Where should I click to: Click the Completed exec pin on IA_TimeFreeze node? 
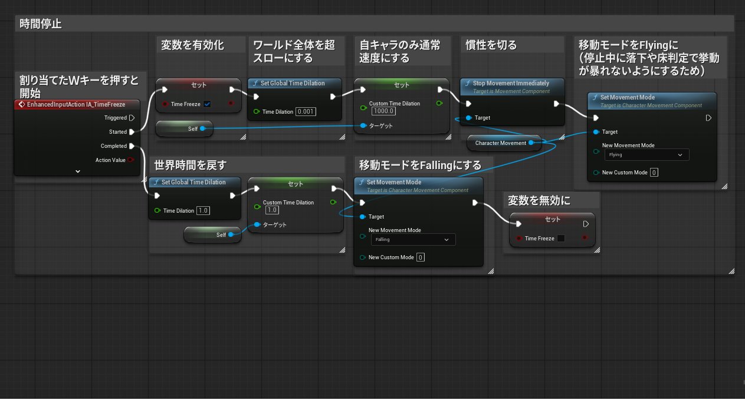[x=132, y=146]
